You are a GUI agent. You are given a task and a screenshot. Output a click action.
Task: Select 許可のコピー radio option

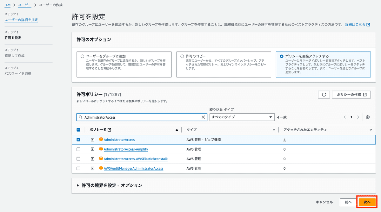[x=182, y=56]
